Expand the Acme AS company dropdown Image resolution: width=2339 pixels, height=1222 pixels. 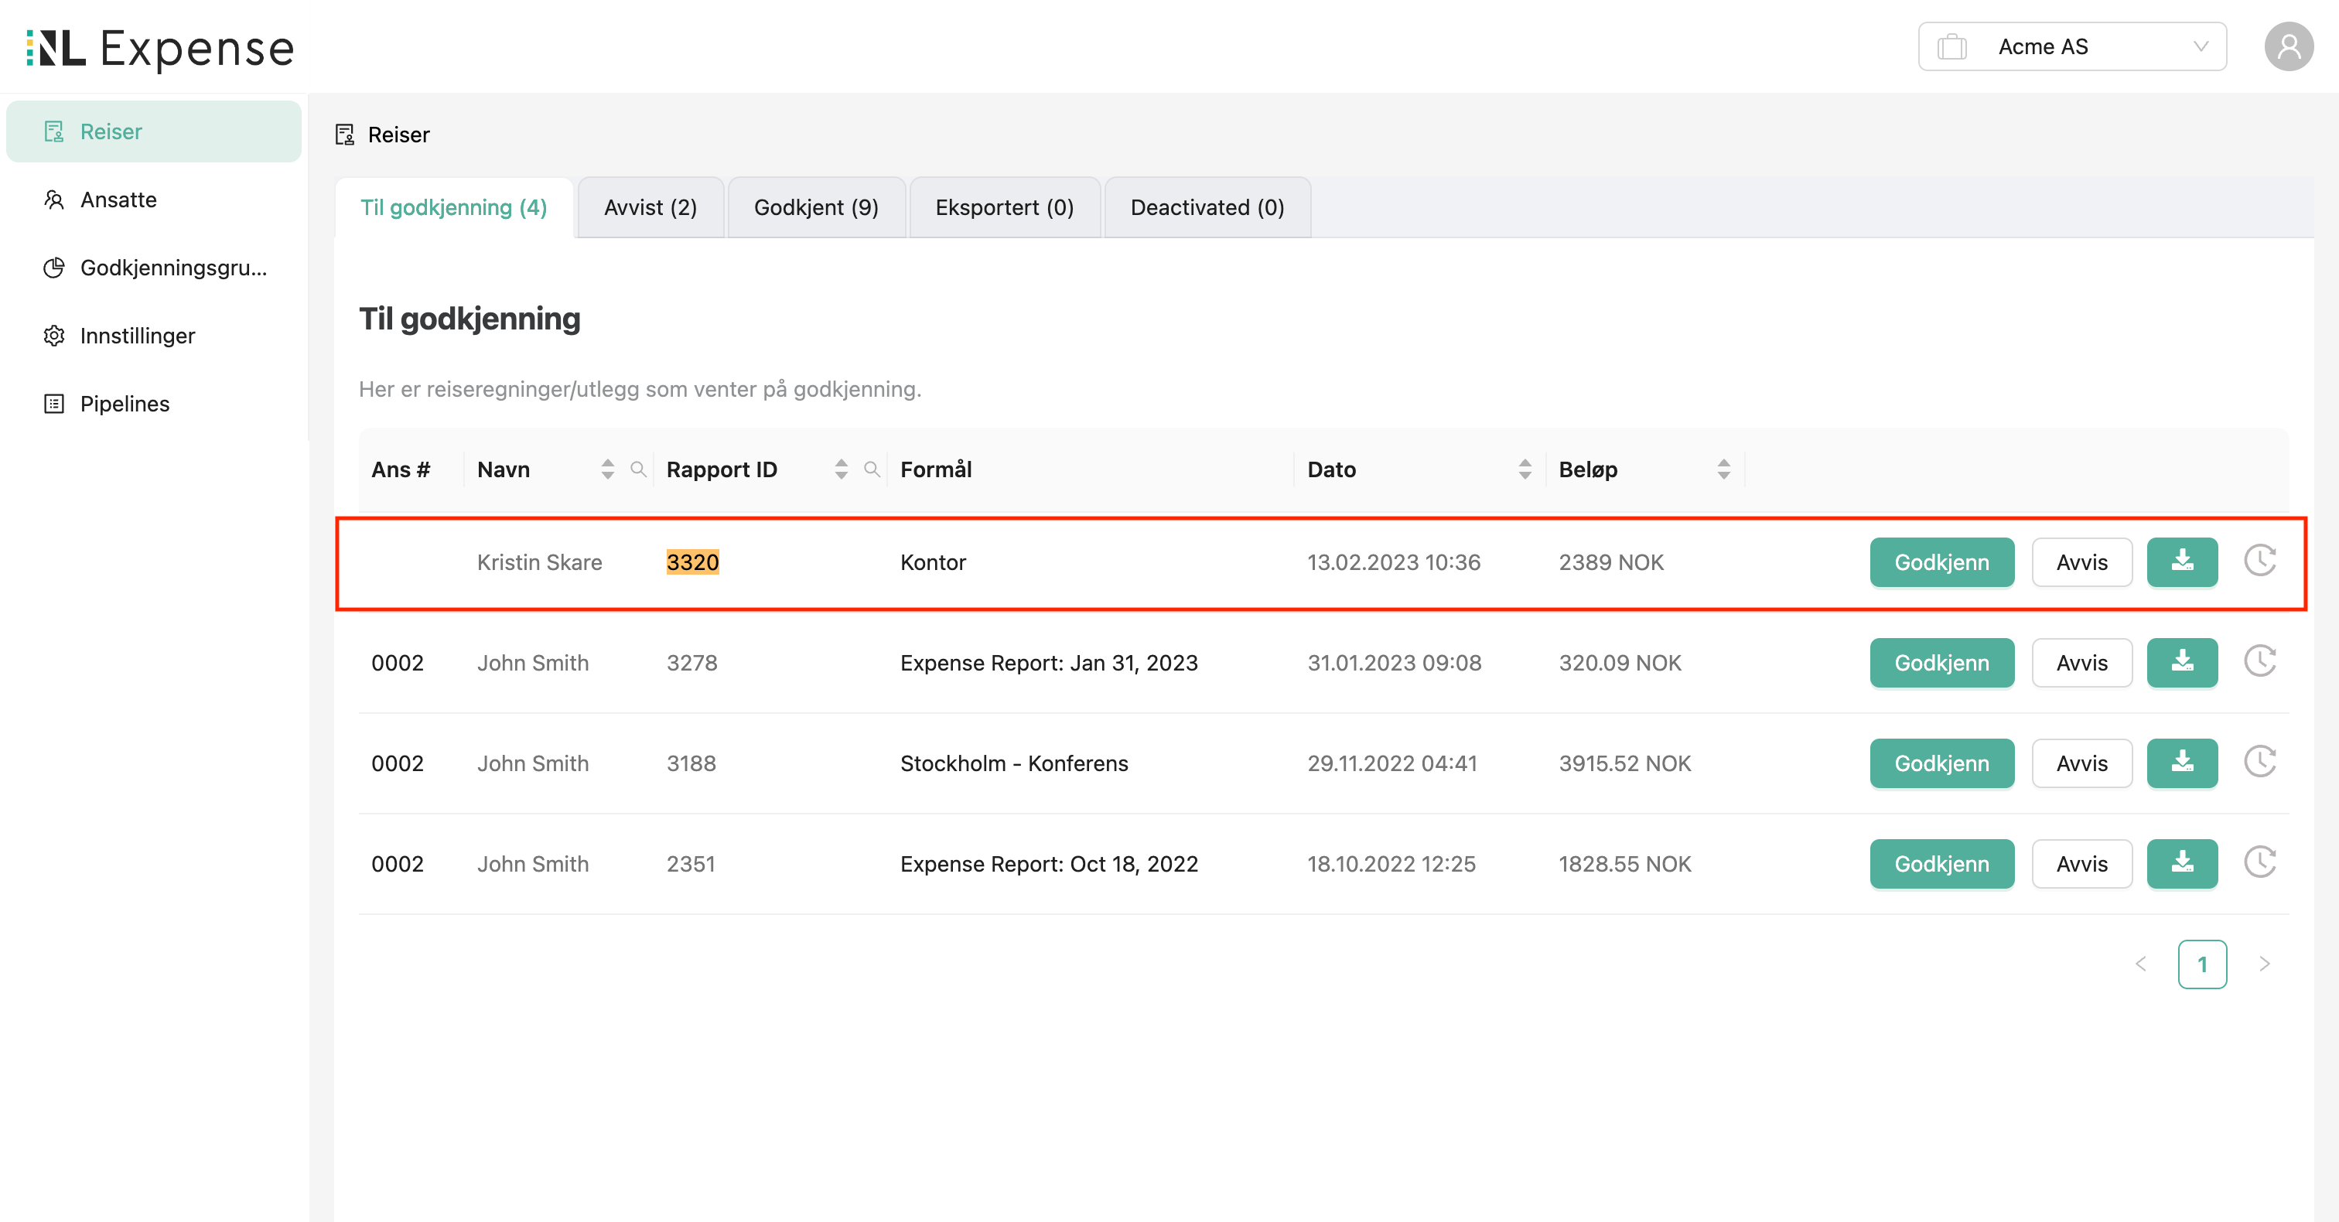click(2071, 47)
